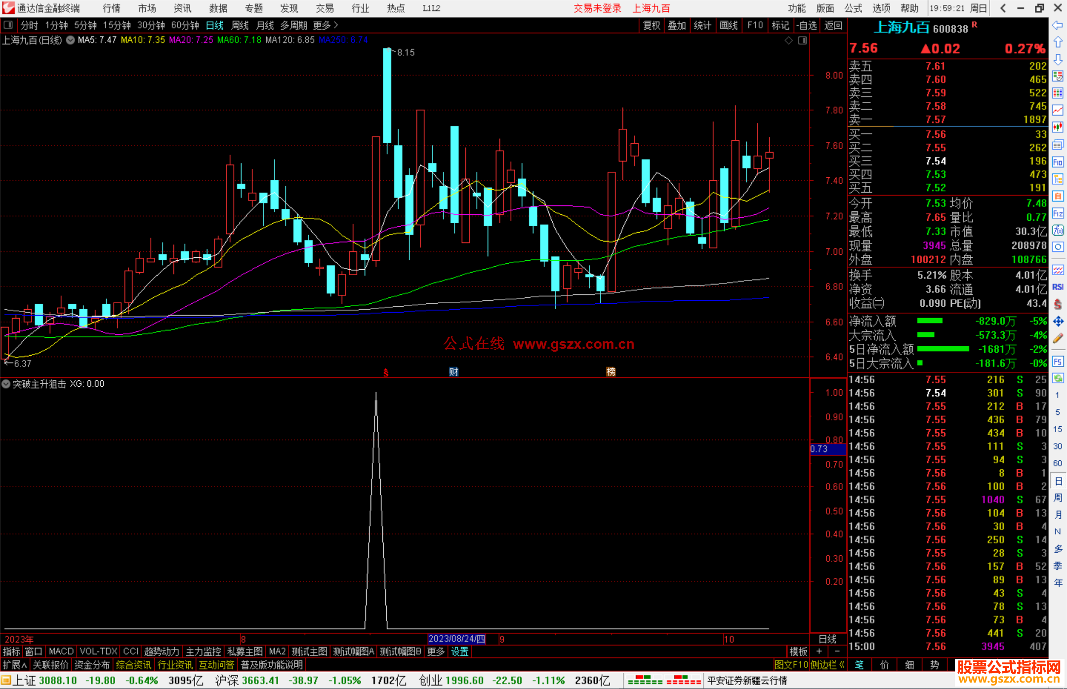
Task: Toggle the round button beside 上海九百(日线)
Action: 71,40
